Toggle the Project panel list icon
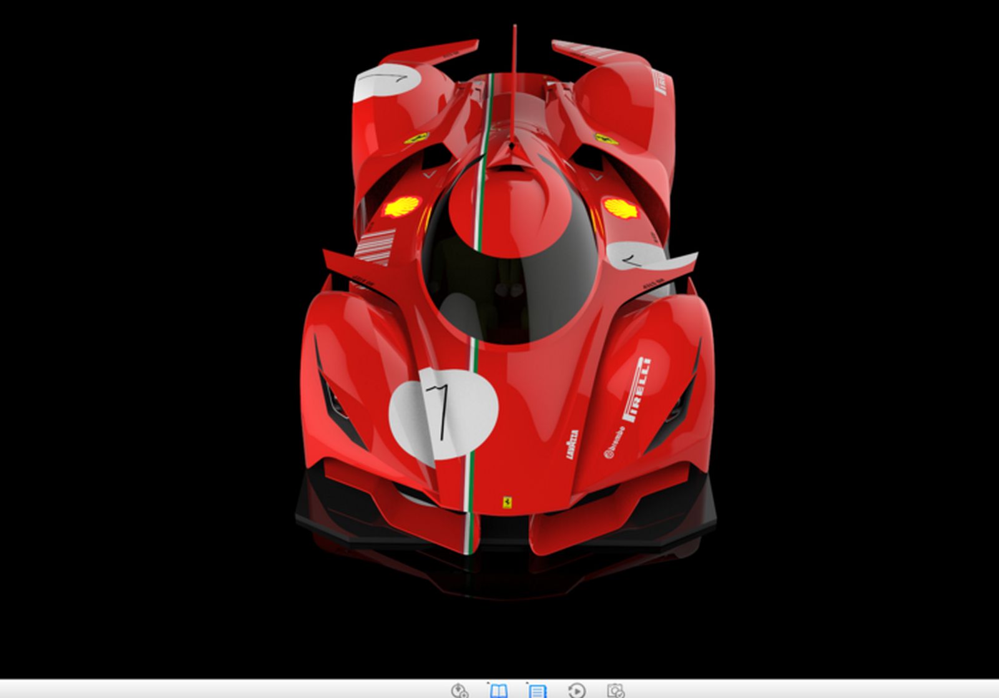This screenshot has width=999, height=698. (x=537, y=690)
